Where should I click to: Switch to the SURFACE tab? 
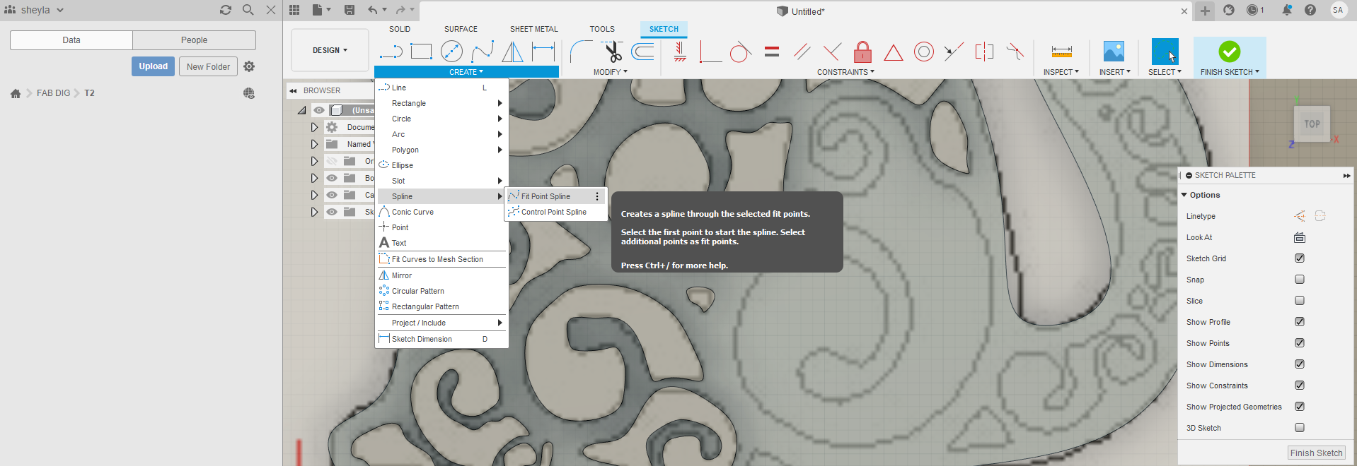(x=461, y=29)
